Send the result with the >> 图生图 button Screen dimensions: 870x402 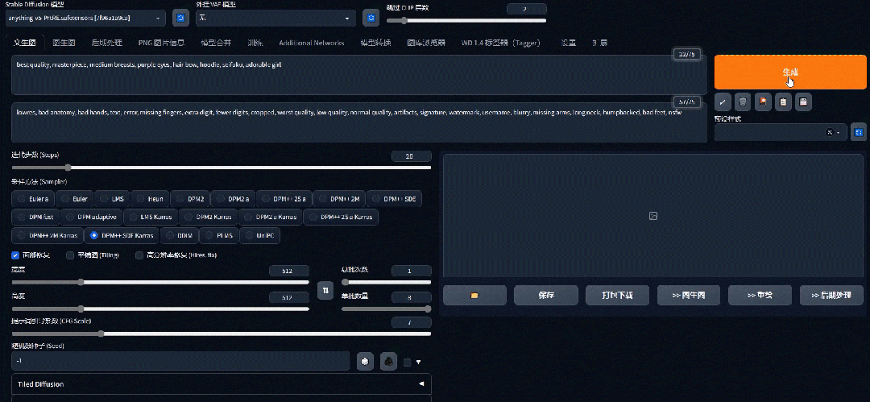tap(689, 296)
